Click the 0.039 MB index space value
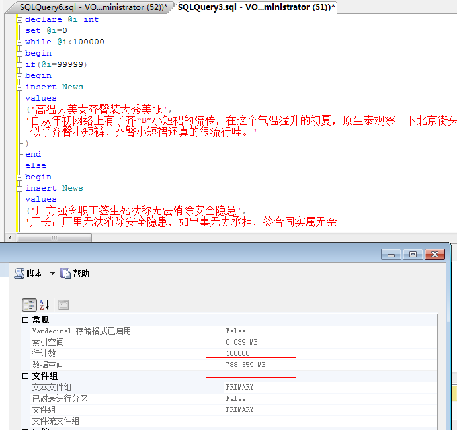 pyautogui.click(x=241, y=342)
